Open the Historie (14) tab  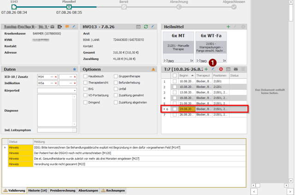(38, 190)
